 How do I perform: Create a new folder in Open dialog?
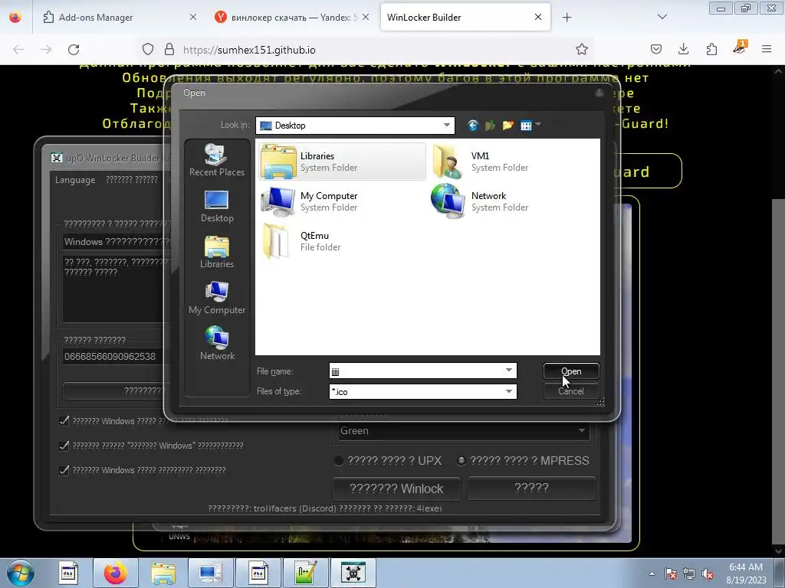coord(508,125)
